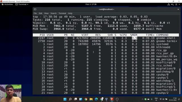Click the kthreadd process name

tap(163, 47)
